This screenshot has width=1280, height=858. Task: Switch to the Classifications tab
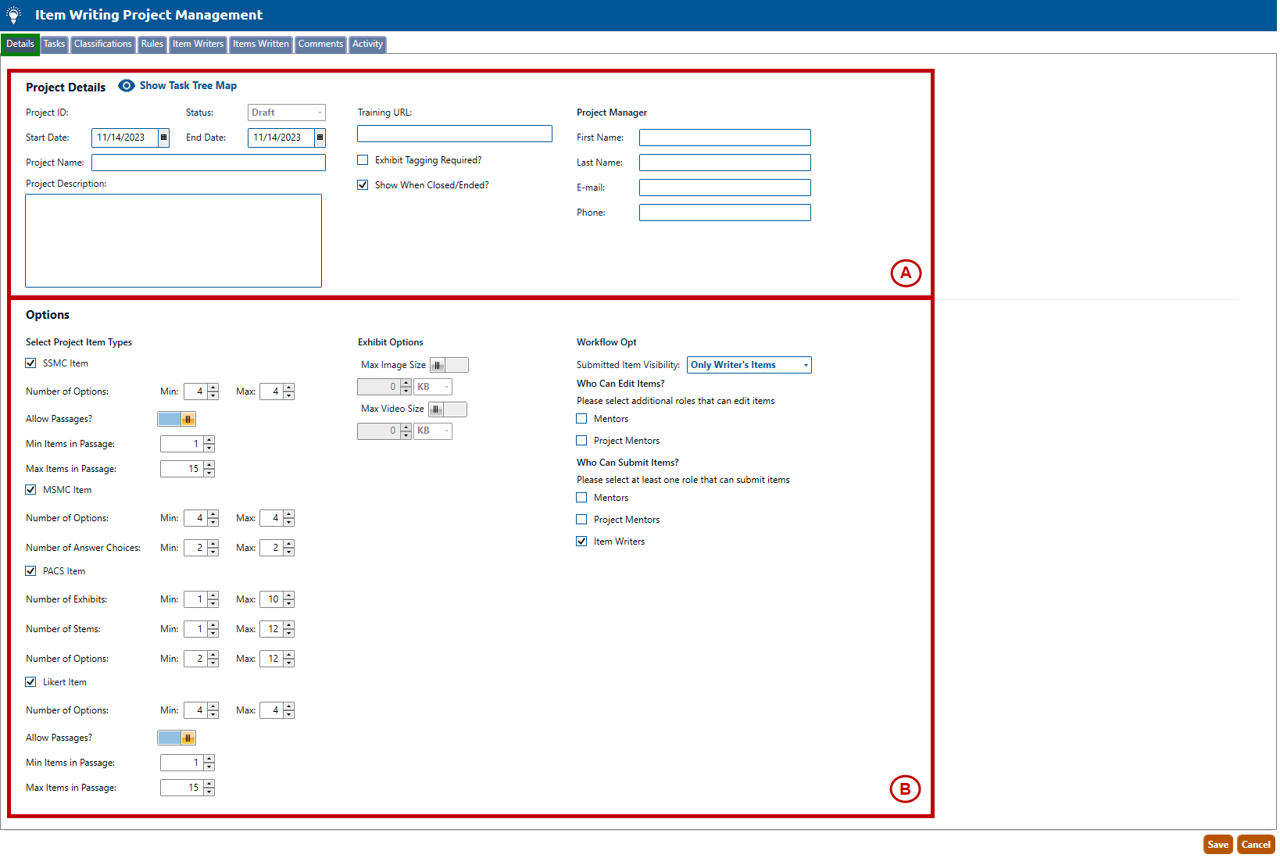(102, 45)
